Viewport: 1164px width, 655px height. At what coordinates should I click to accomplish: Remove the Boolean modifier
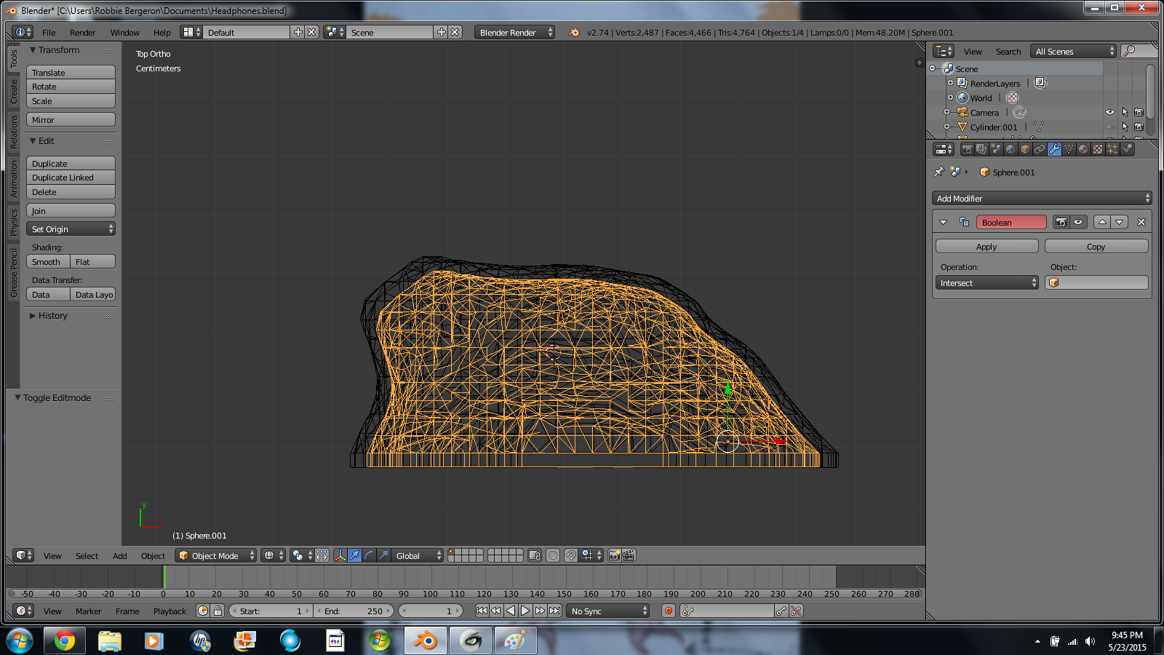[1141, 222]
